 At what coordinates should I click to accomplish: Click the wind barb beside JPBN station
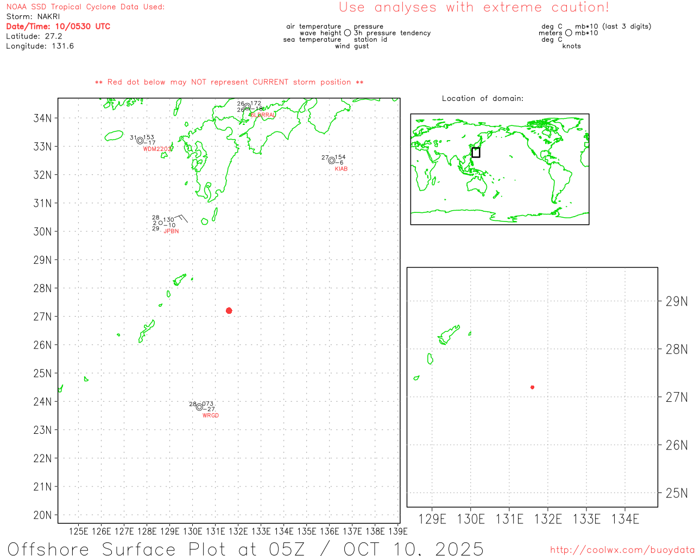[182, 218]
